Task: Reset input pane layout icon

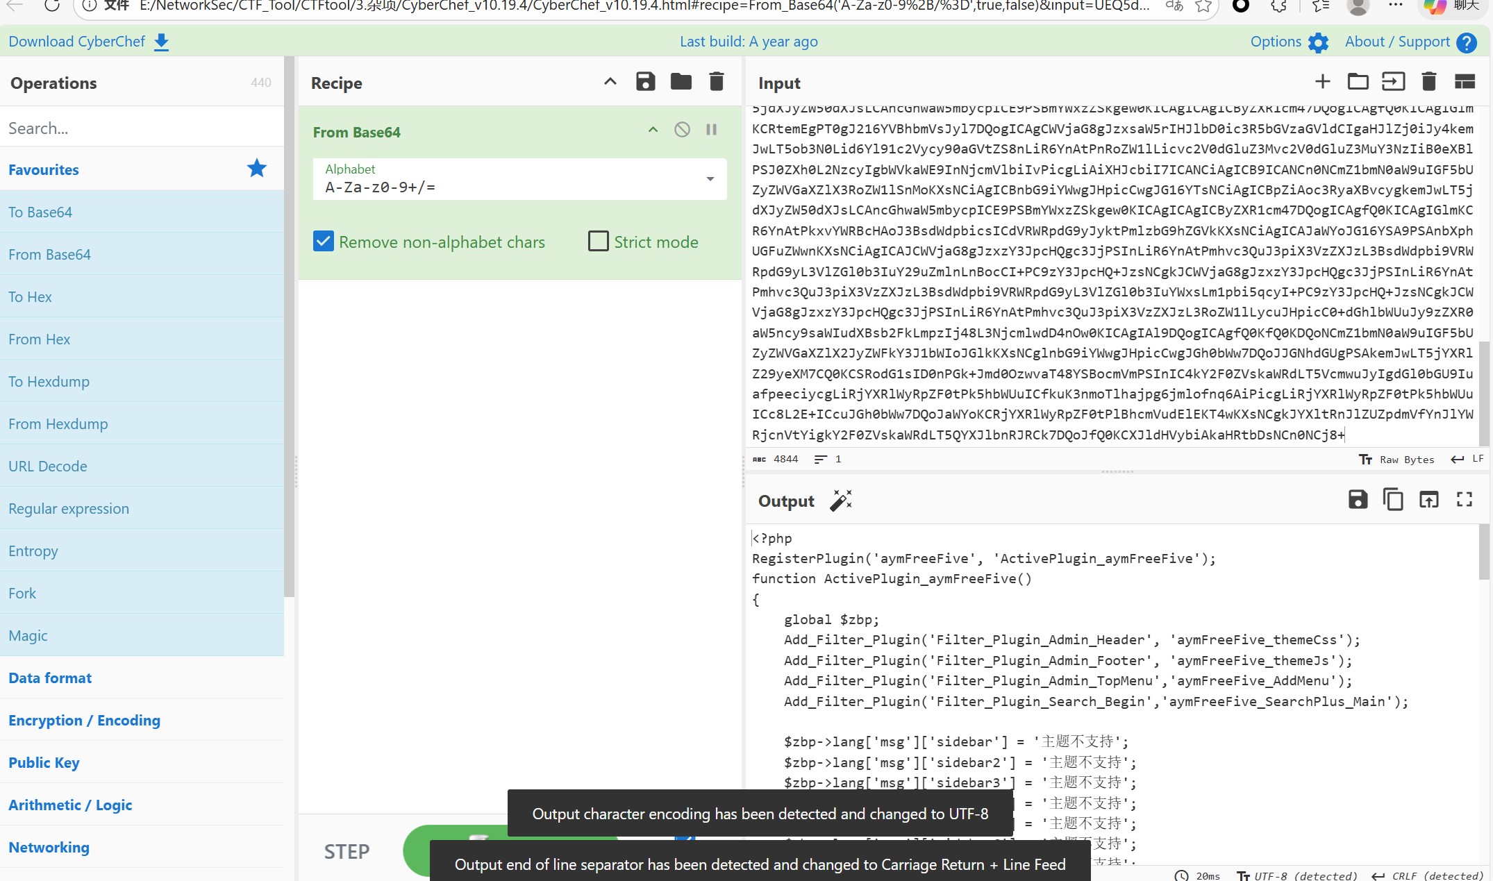Action: coord(1465,82)
